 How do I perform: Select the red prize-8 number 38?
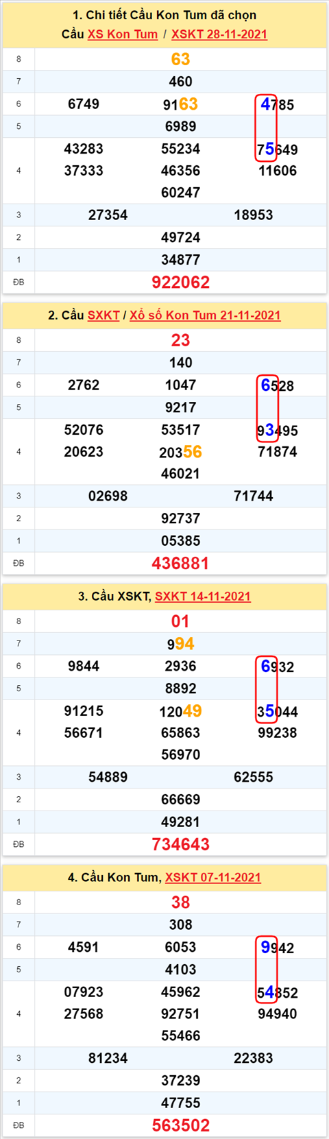point(181,903)
